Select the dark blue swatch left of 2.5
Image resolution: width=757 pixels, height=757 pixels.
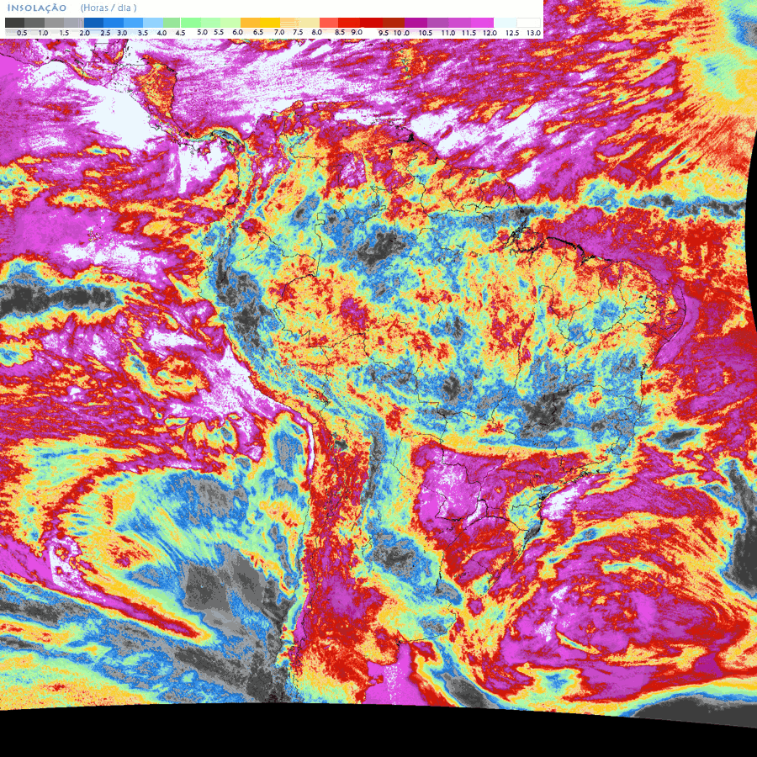[93, 23]
